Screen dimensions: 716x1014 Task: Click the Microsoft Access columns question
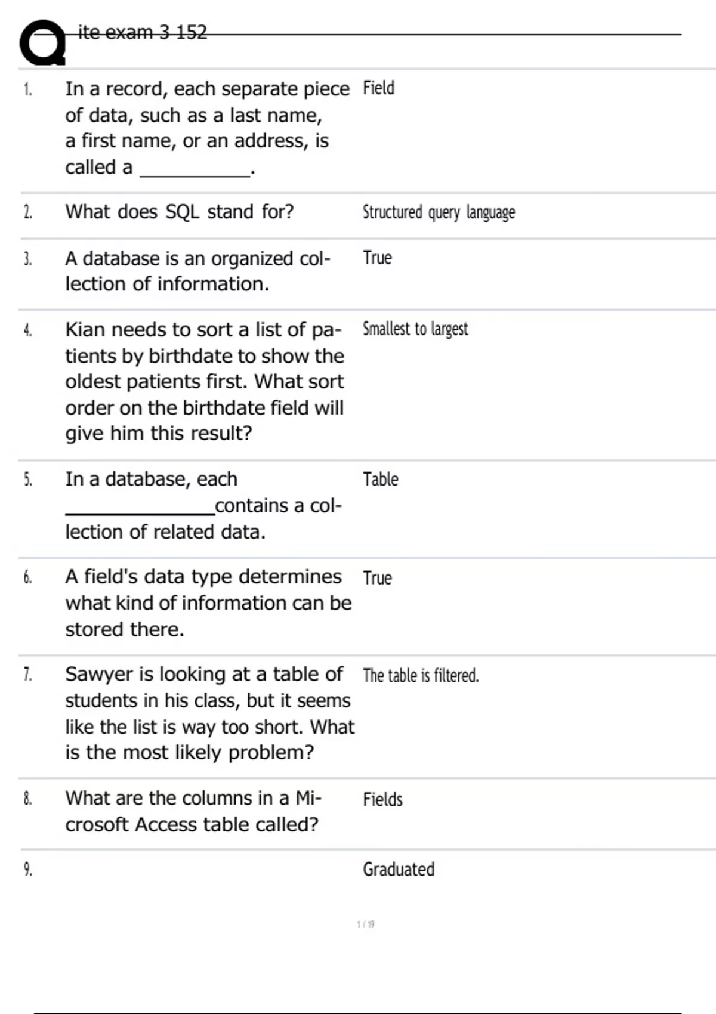tap(193, 811)
